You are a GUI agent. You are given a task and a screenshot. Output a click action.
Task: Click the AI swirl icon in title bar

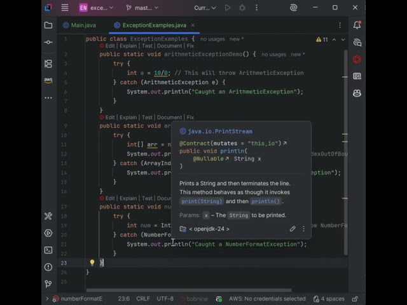tap(294, 8)
